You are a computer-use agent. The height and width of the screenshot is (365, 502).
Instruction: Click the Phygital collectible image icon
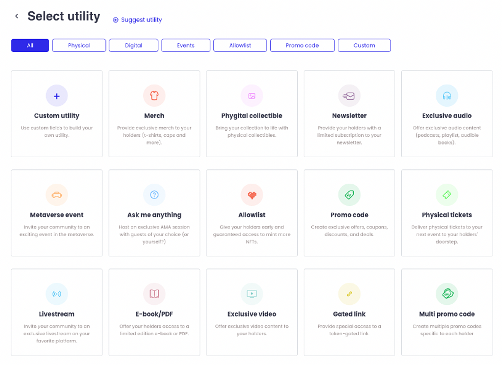click(x=251, y=96)
